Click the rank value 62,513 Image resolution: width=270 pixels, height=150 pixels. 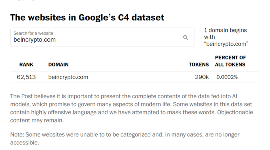pos(26,77)
